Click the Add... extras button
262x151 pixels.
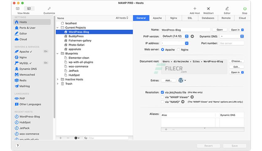tap(168, 80)
